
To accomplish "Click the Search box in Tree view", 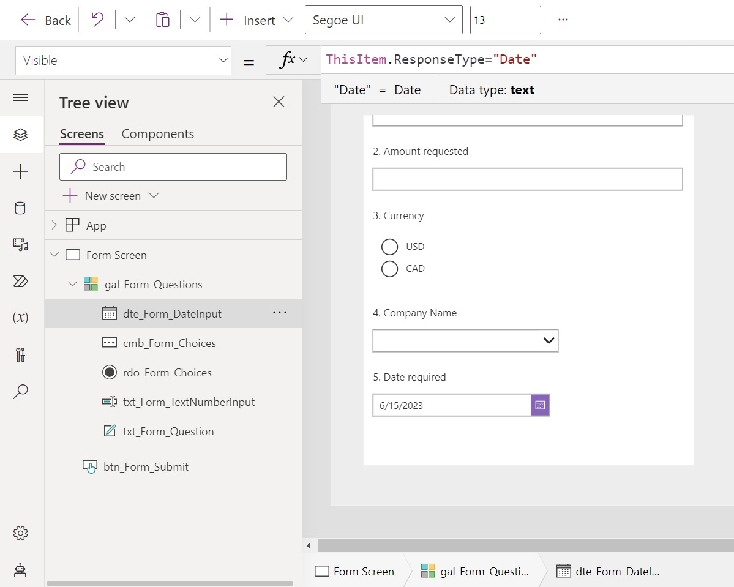I will click(173, 166).
